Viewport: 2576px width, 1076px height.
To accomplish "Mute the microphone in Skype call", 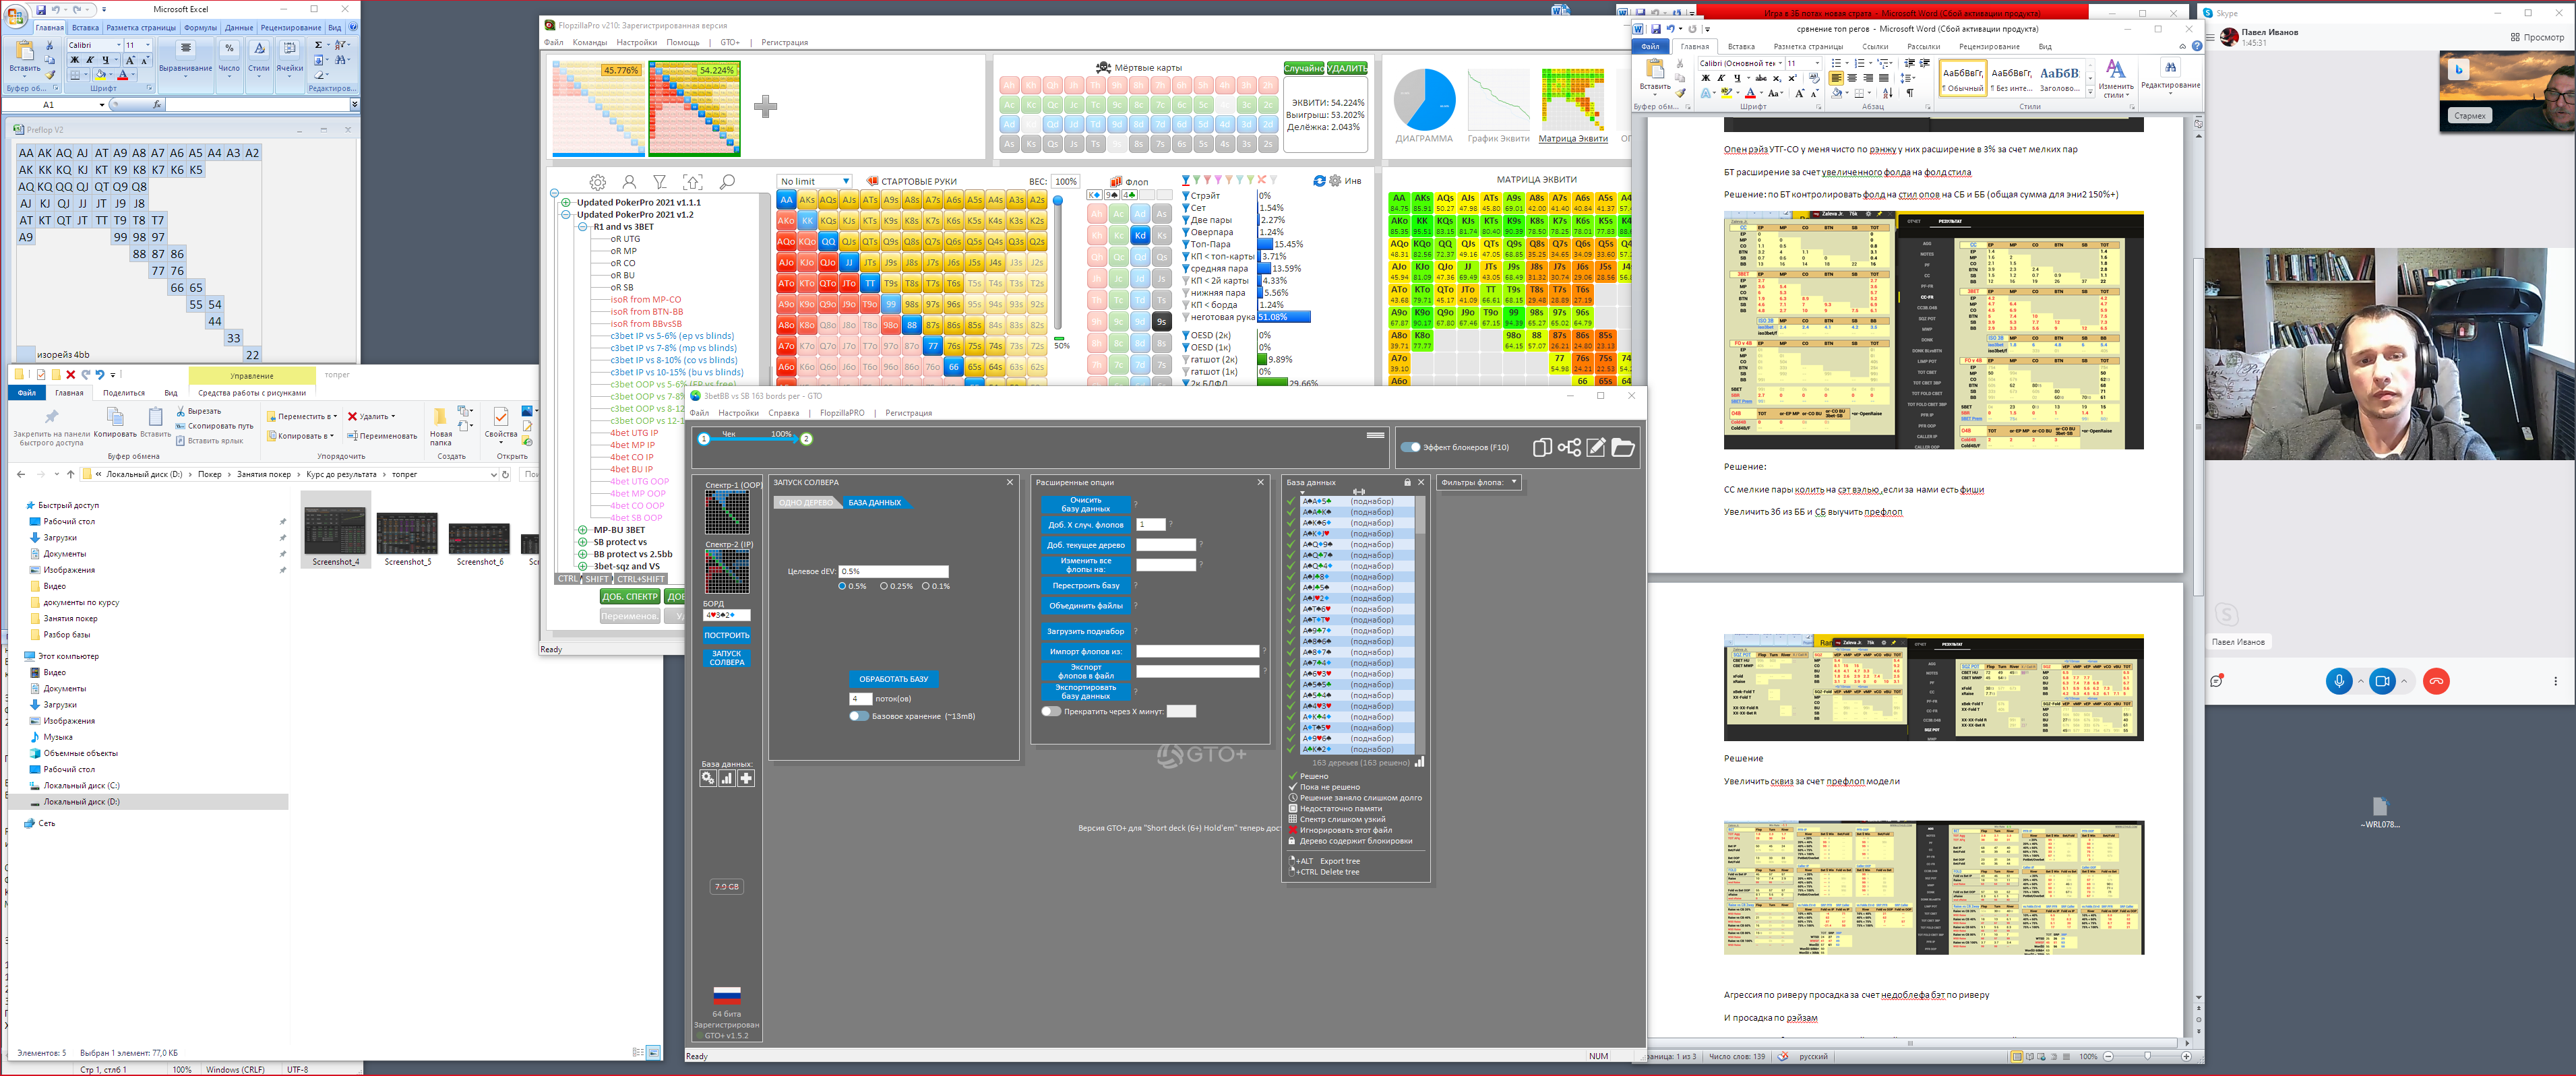I will [x=2338, y=681].
